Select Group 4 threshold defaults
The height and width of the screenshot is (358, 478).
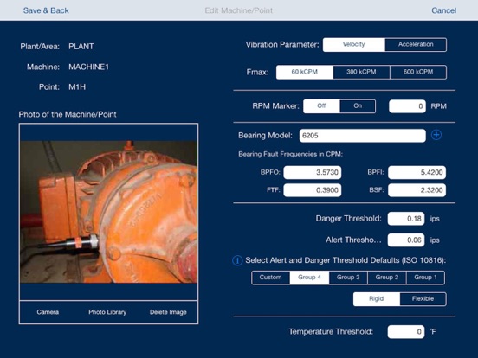pyautogui.click(x=309, y=278)
